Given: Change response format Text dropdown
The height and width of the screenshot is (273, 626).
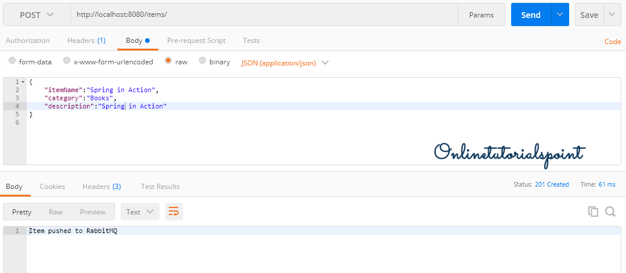Looking at the screenshot, I should pos(140,212).
